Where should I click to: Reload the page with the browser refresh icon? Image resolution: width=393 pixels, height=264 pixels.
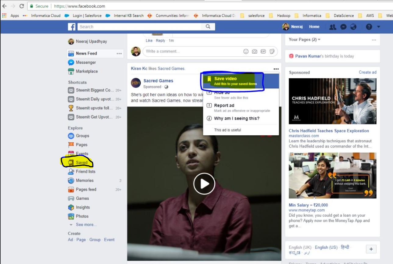coord(22,6)
